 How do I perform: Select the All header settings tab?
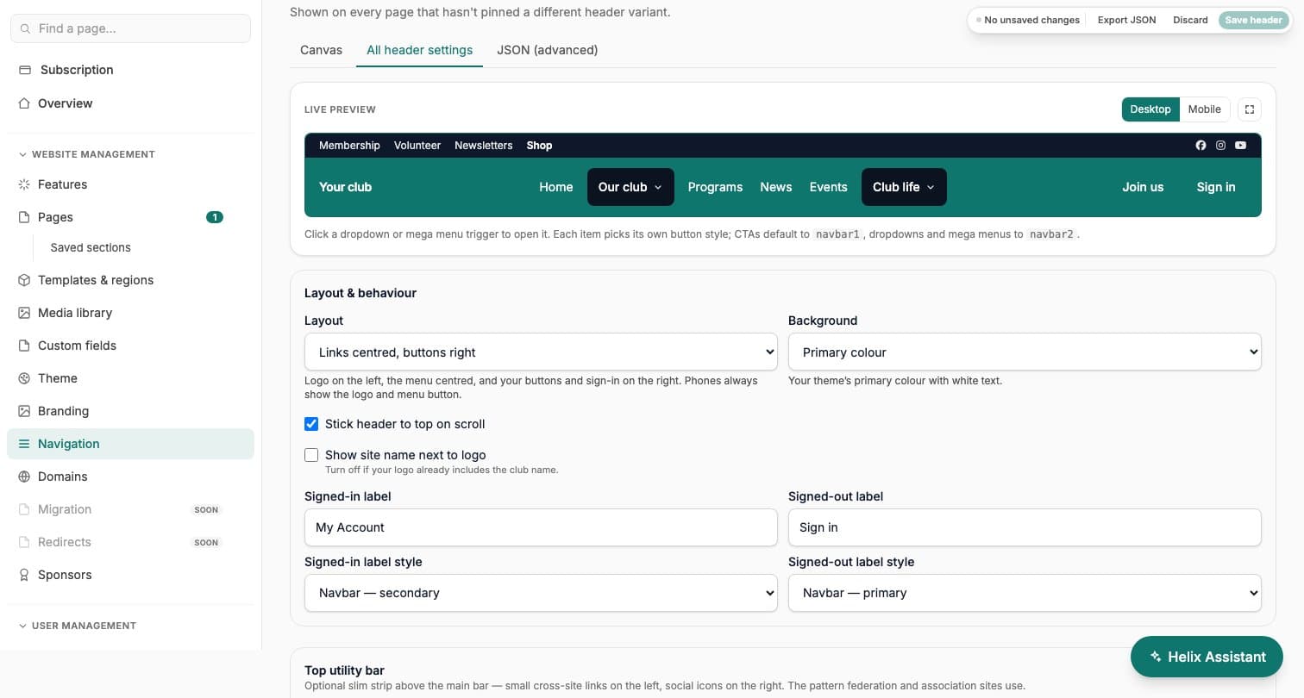tap(419, 50)
